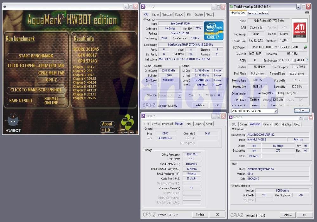This screenshot has width=317, height=222.
Task: Save the BIOS using the green chip icon in GPU-Z
Action: (305, 47)
